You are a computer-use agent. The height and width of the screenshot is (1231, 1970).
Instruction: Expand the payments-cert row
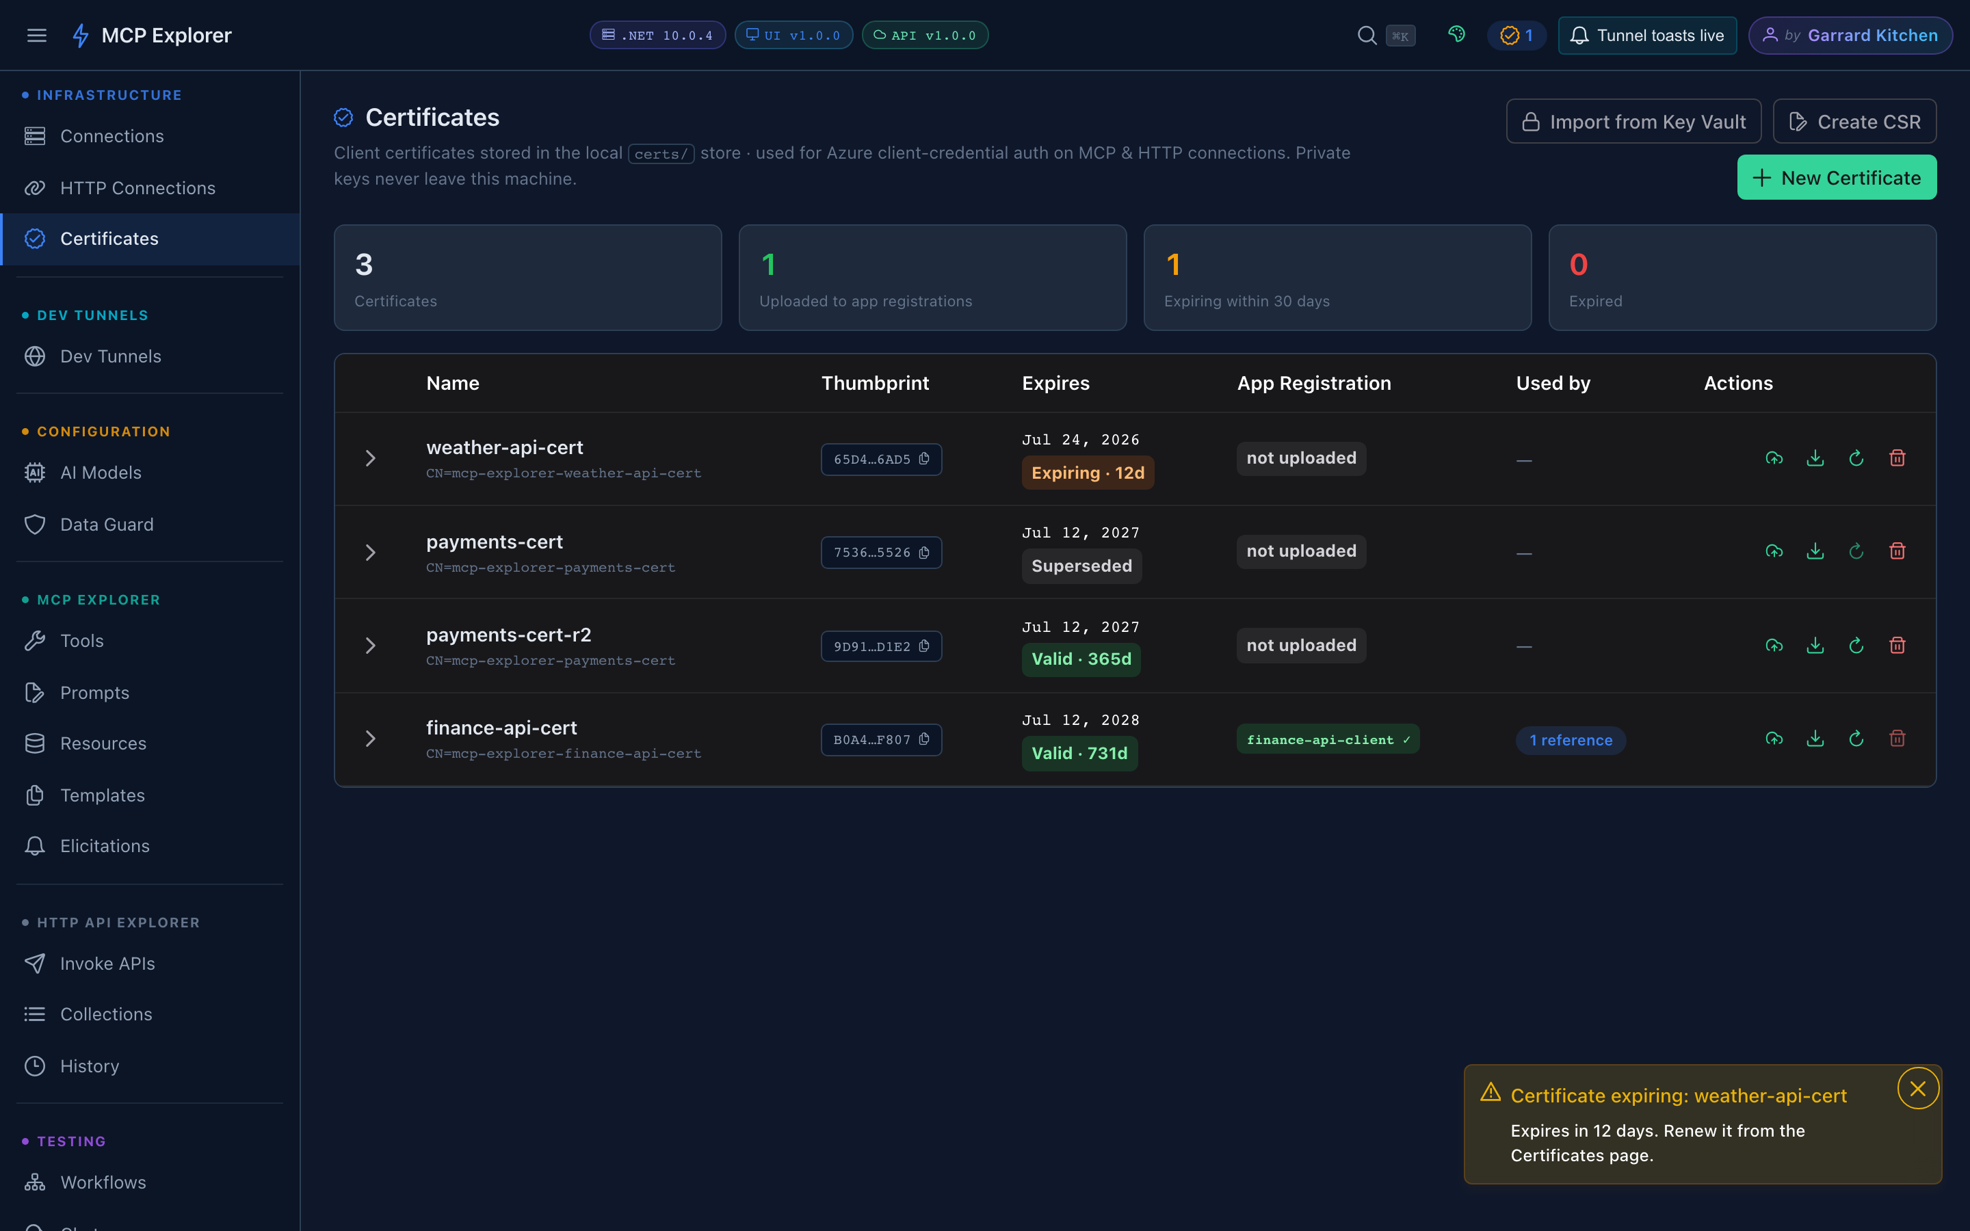(370, 553)
